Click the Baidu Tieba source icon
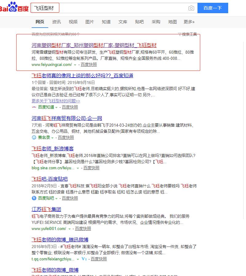 (34, 198)
